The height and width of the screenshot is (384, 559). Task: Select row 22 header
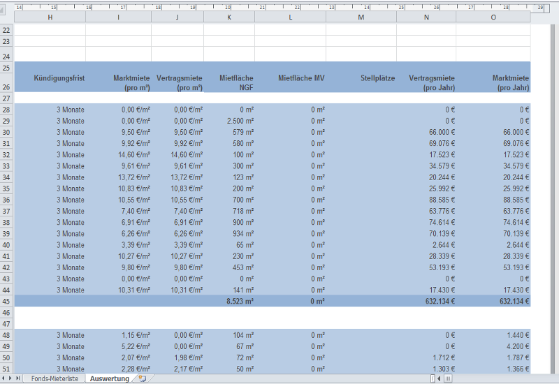pos(6,30)
